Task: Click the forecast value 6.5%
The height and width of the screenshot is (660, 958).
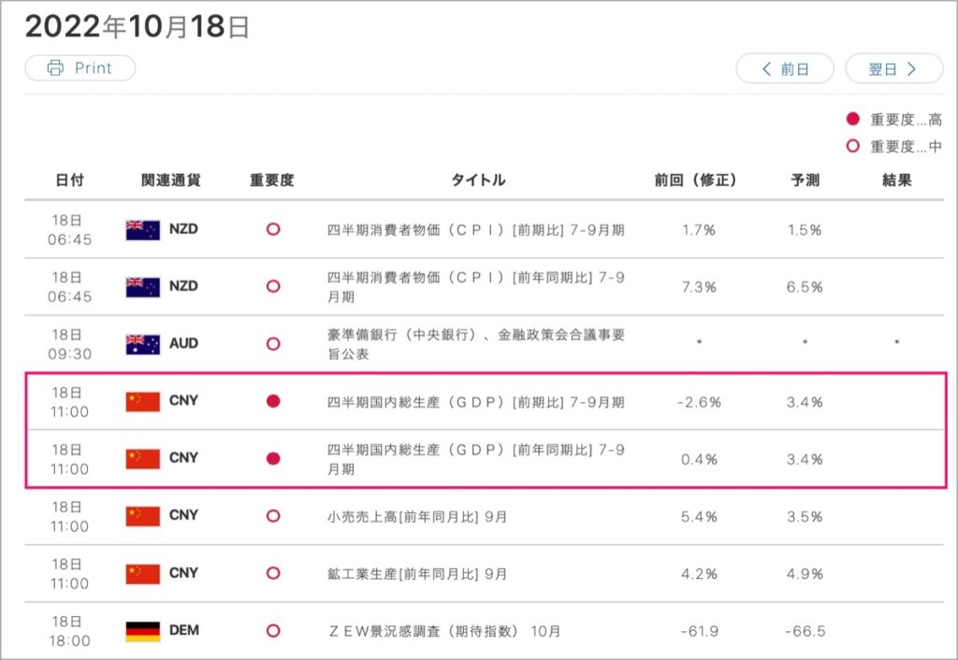Action: [804, 287]
